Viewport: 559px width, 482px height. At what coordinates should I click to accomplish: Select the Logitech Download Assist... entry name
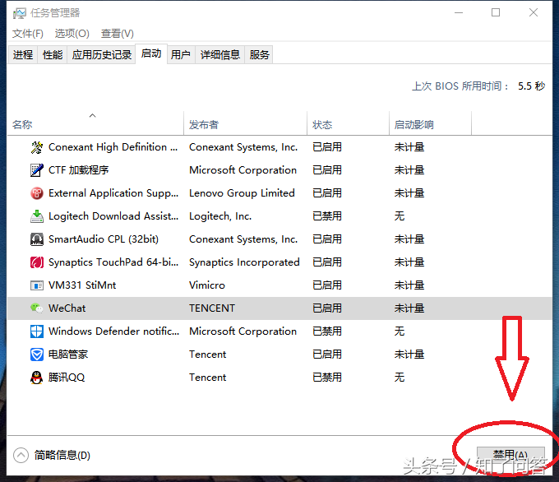click(113, 216)
